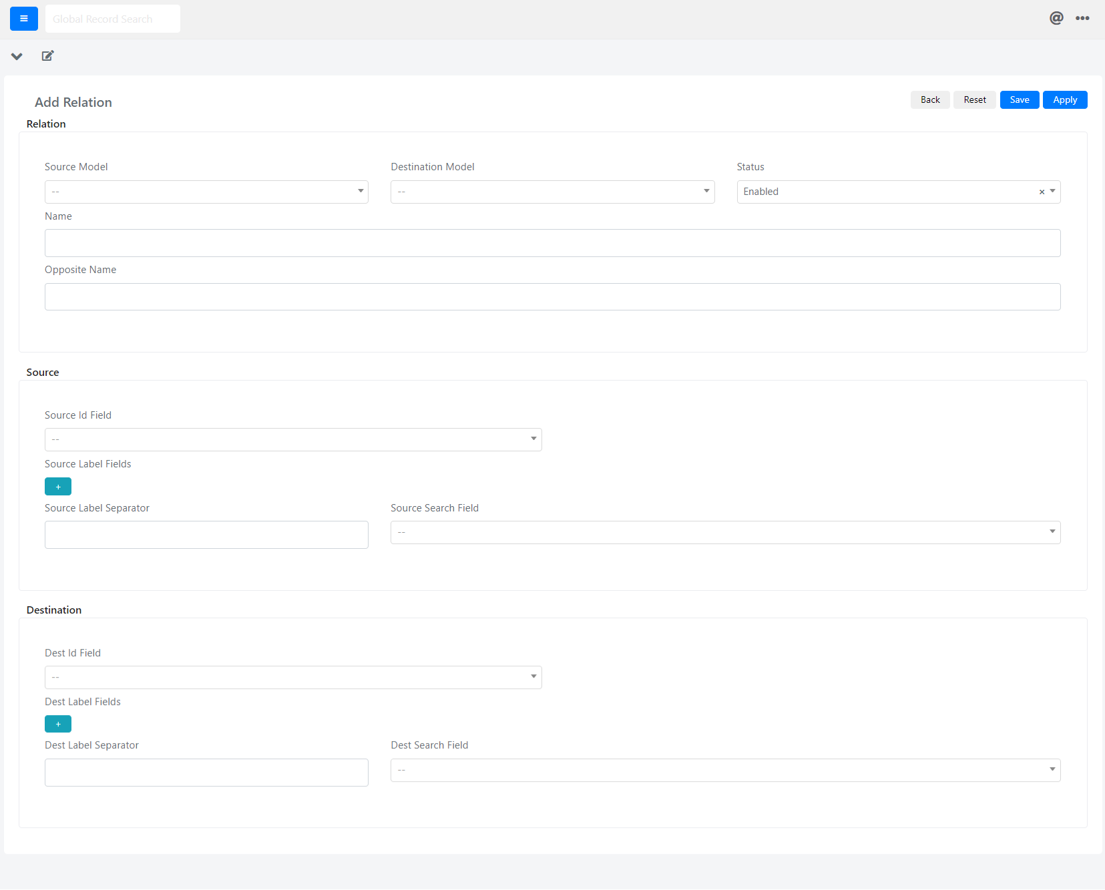This screenshot has width=1105, height=890.
Task: Click the Apply button
Action: coord(1065,99)
